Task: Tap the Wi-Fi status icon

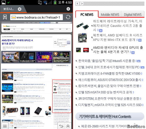Action: point(45,2)
